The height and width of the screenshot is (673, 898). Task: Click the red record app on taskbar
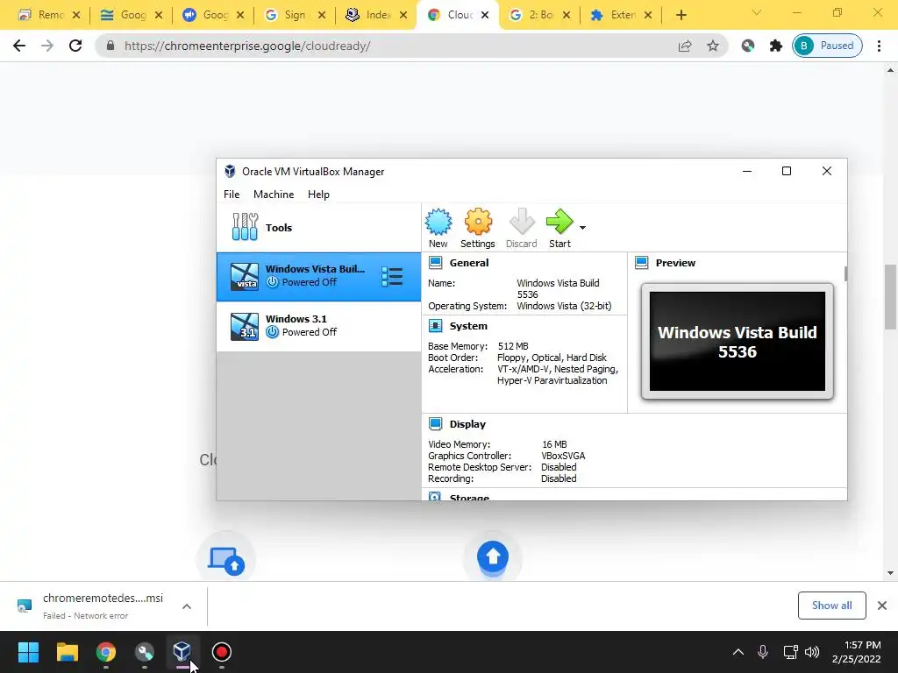coord(222,652)
